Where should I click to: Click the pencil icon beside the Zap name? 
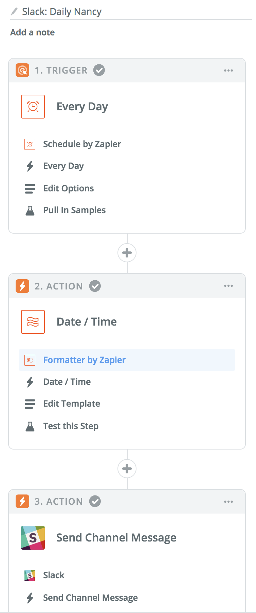(14, 12)
